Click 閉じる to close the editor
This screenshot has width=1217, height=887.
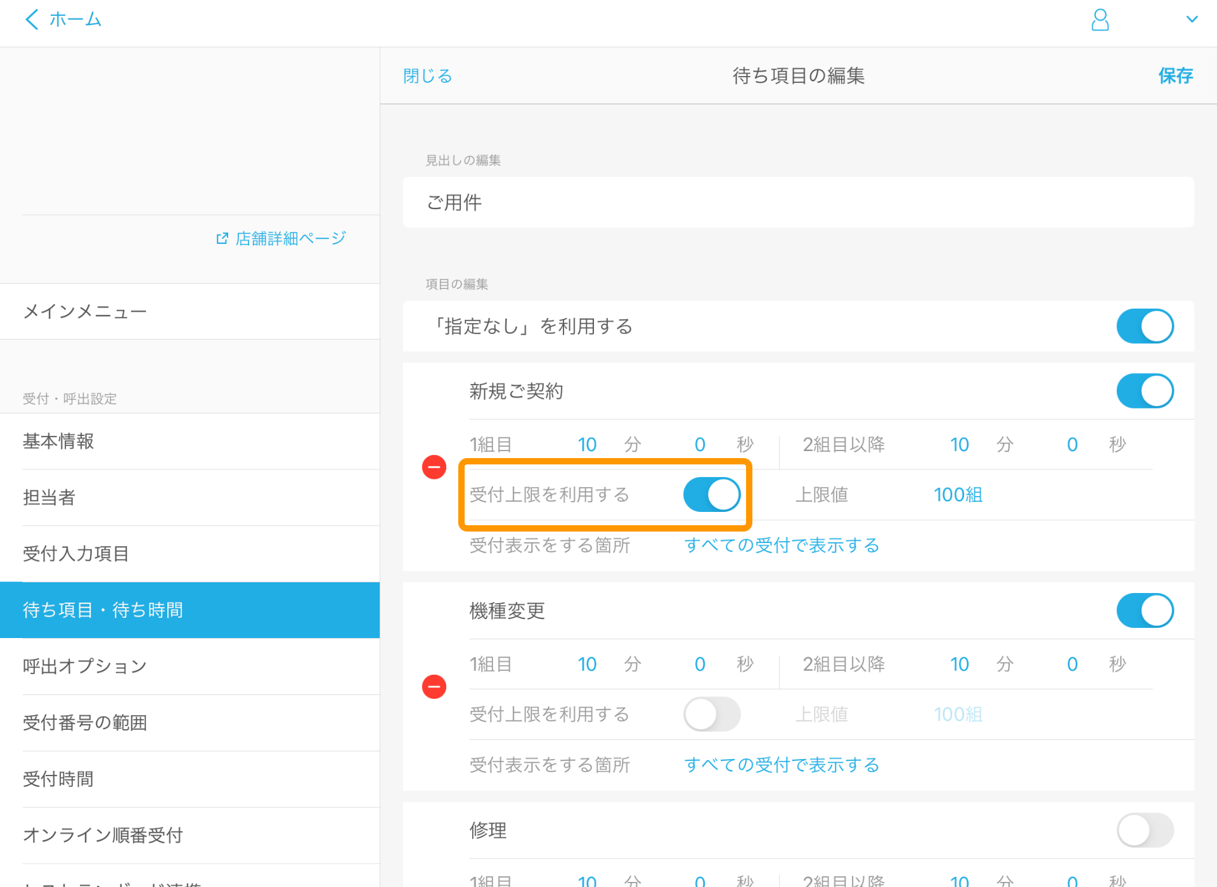(x=428, y=76)
